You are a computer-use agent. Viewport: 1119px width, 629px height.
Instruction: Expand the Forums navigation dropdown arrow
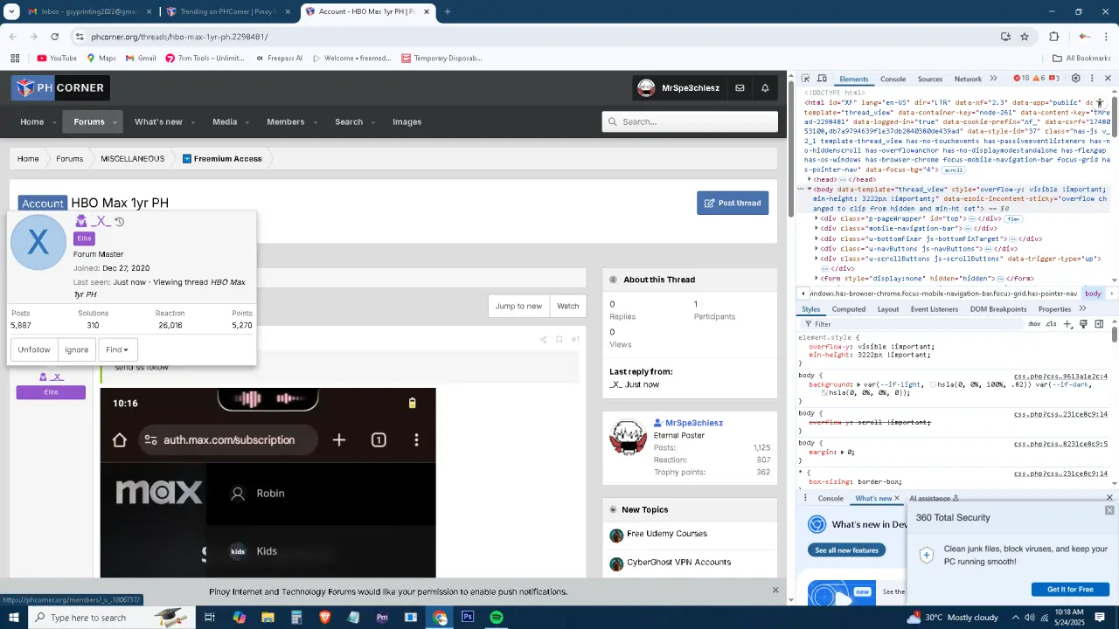pyautogui.click(x=115, y=122)
